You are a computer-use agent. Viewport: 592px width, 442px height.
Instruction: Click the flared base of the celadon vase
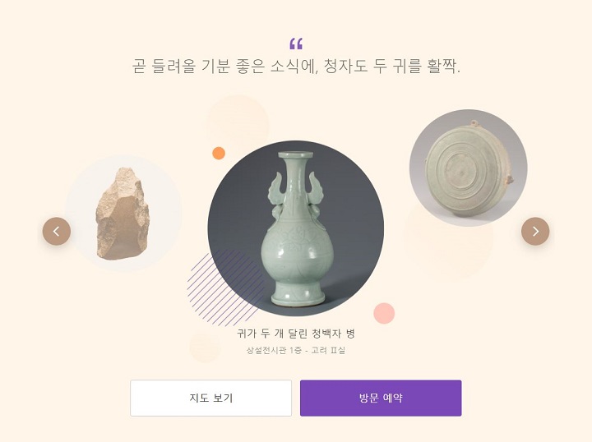tap(298, 296)
